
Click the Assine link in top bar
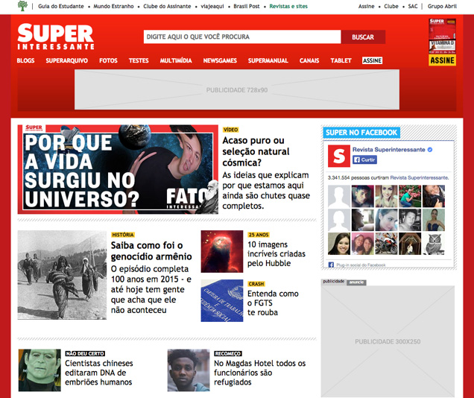pyautogui.click(x=367, y=6)
